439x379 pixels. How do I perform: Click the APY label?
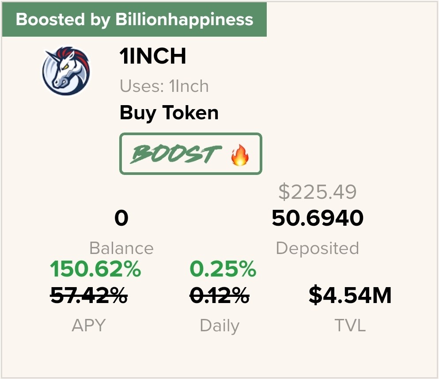[x=89, y=325]
